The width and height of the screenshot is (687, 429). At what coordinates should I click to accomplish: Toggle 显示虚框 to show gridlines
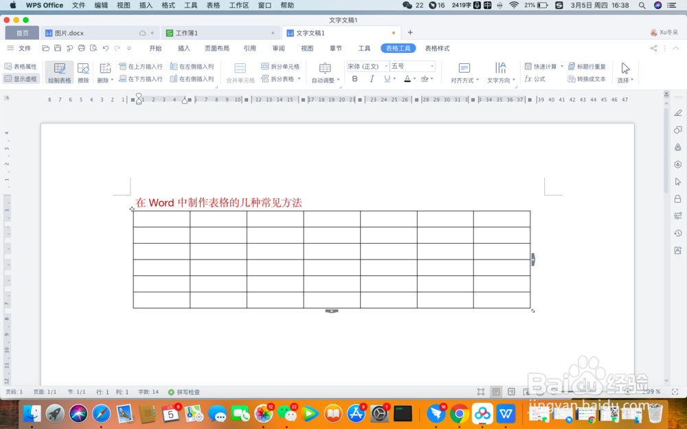21,78
